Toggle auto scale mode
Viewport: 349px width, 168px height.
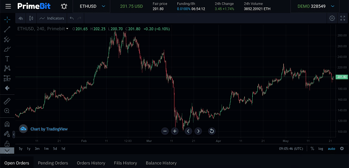pyautogui.click(x=331, y=149)
